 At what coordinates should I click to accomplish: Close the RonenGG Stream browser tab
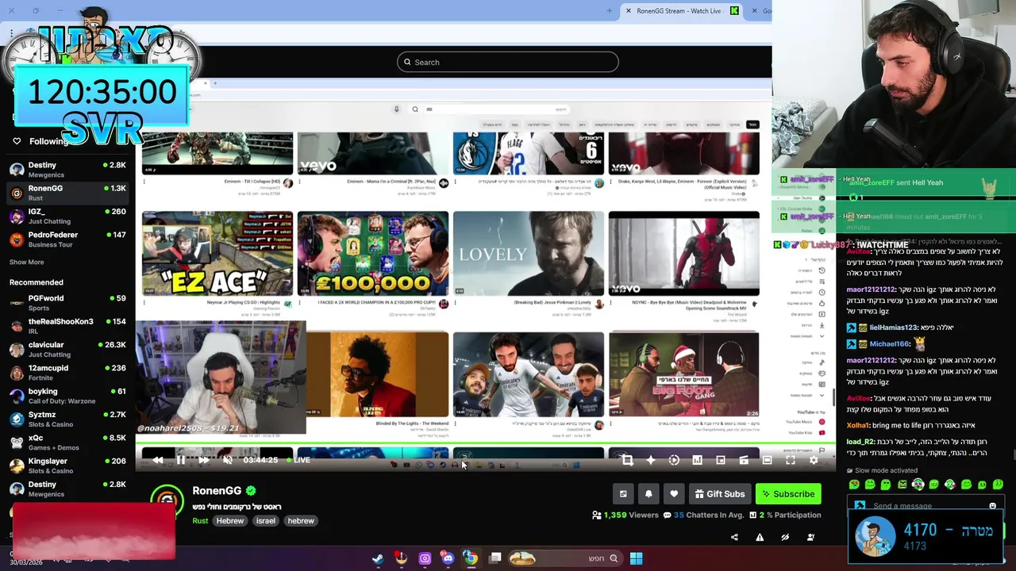[x=629, y=11]
